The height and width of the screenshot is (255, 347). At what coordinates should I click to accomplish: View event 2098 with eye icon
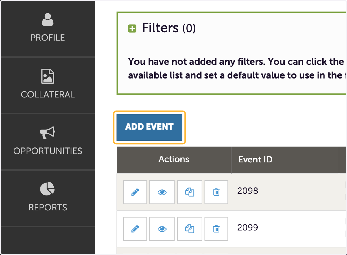click(x=162, y=192)
